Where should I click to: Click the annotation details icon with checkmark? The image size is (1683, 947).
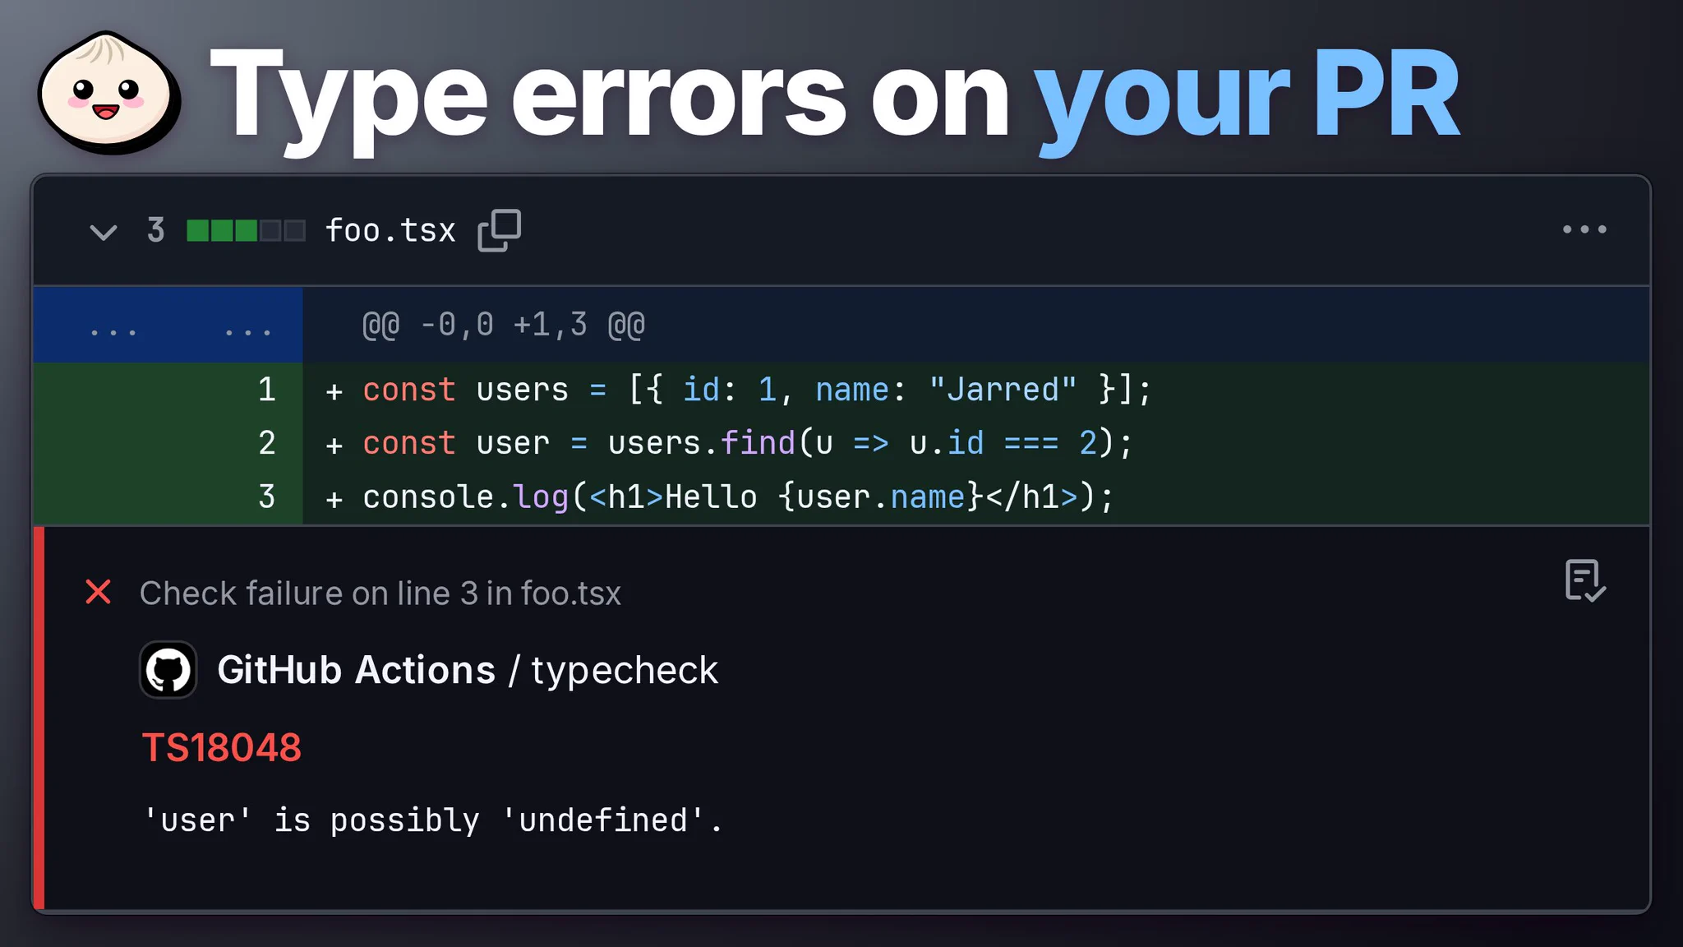pyautogui.click(x=1585, y=581)
